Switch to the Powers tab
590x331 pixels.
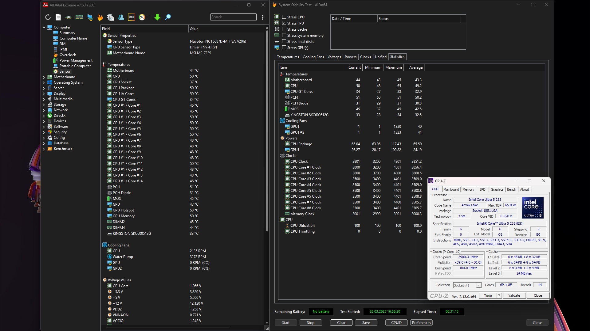pos(350,57)
